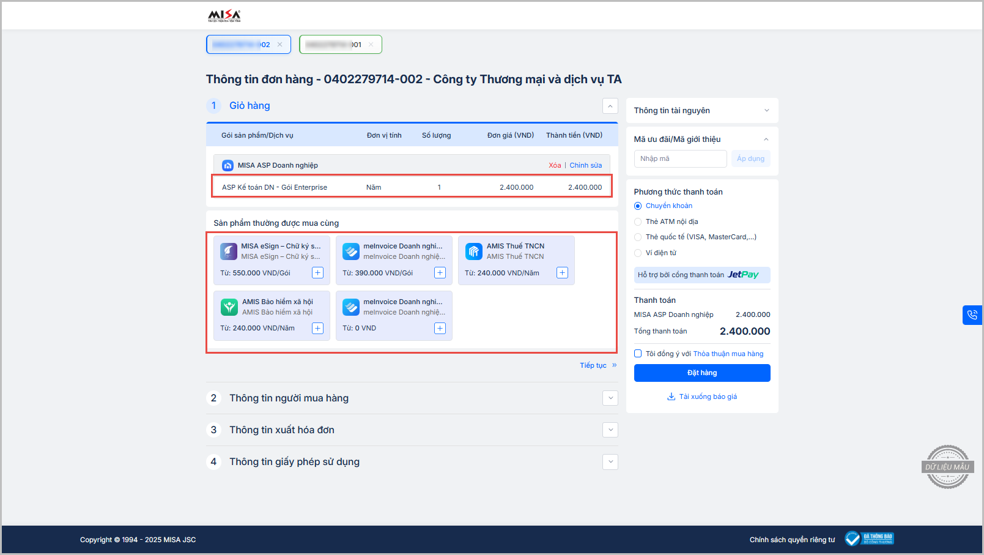Add MISA eSign 550.000 VND to cart

coord(318,273)
